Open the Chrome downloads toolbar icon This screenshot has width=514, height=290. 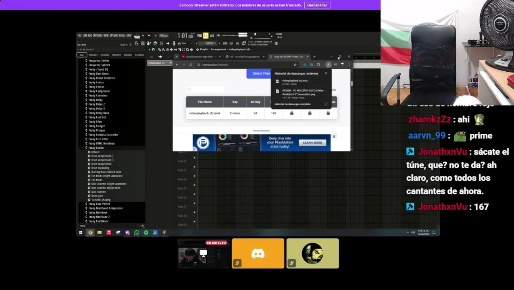[x=329, y=64]
